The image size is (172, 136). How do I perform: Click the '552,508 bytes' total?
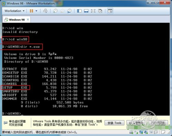[x=70, y=102]
